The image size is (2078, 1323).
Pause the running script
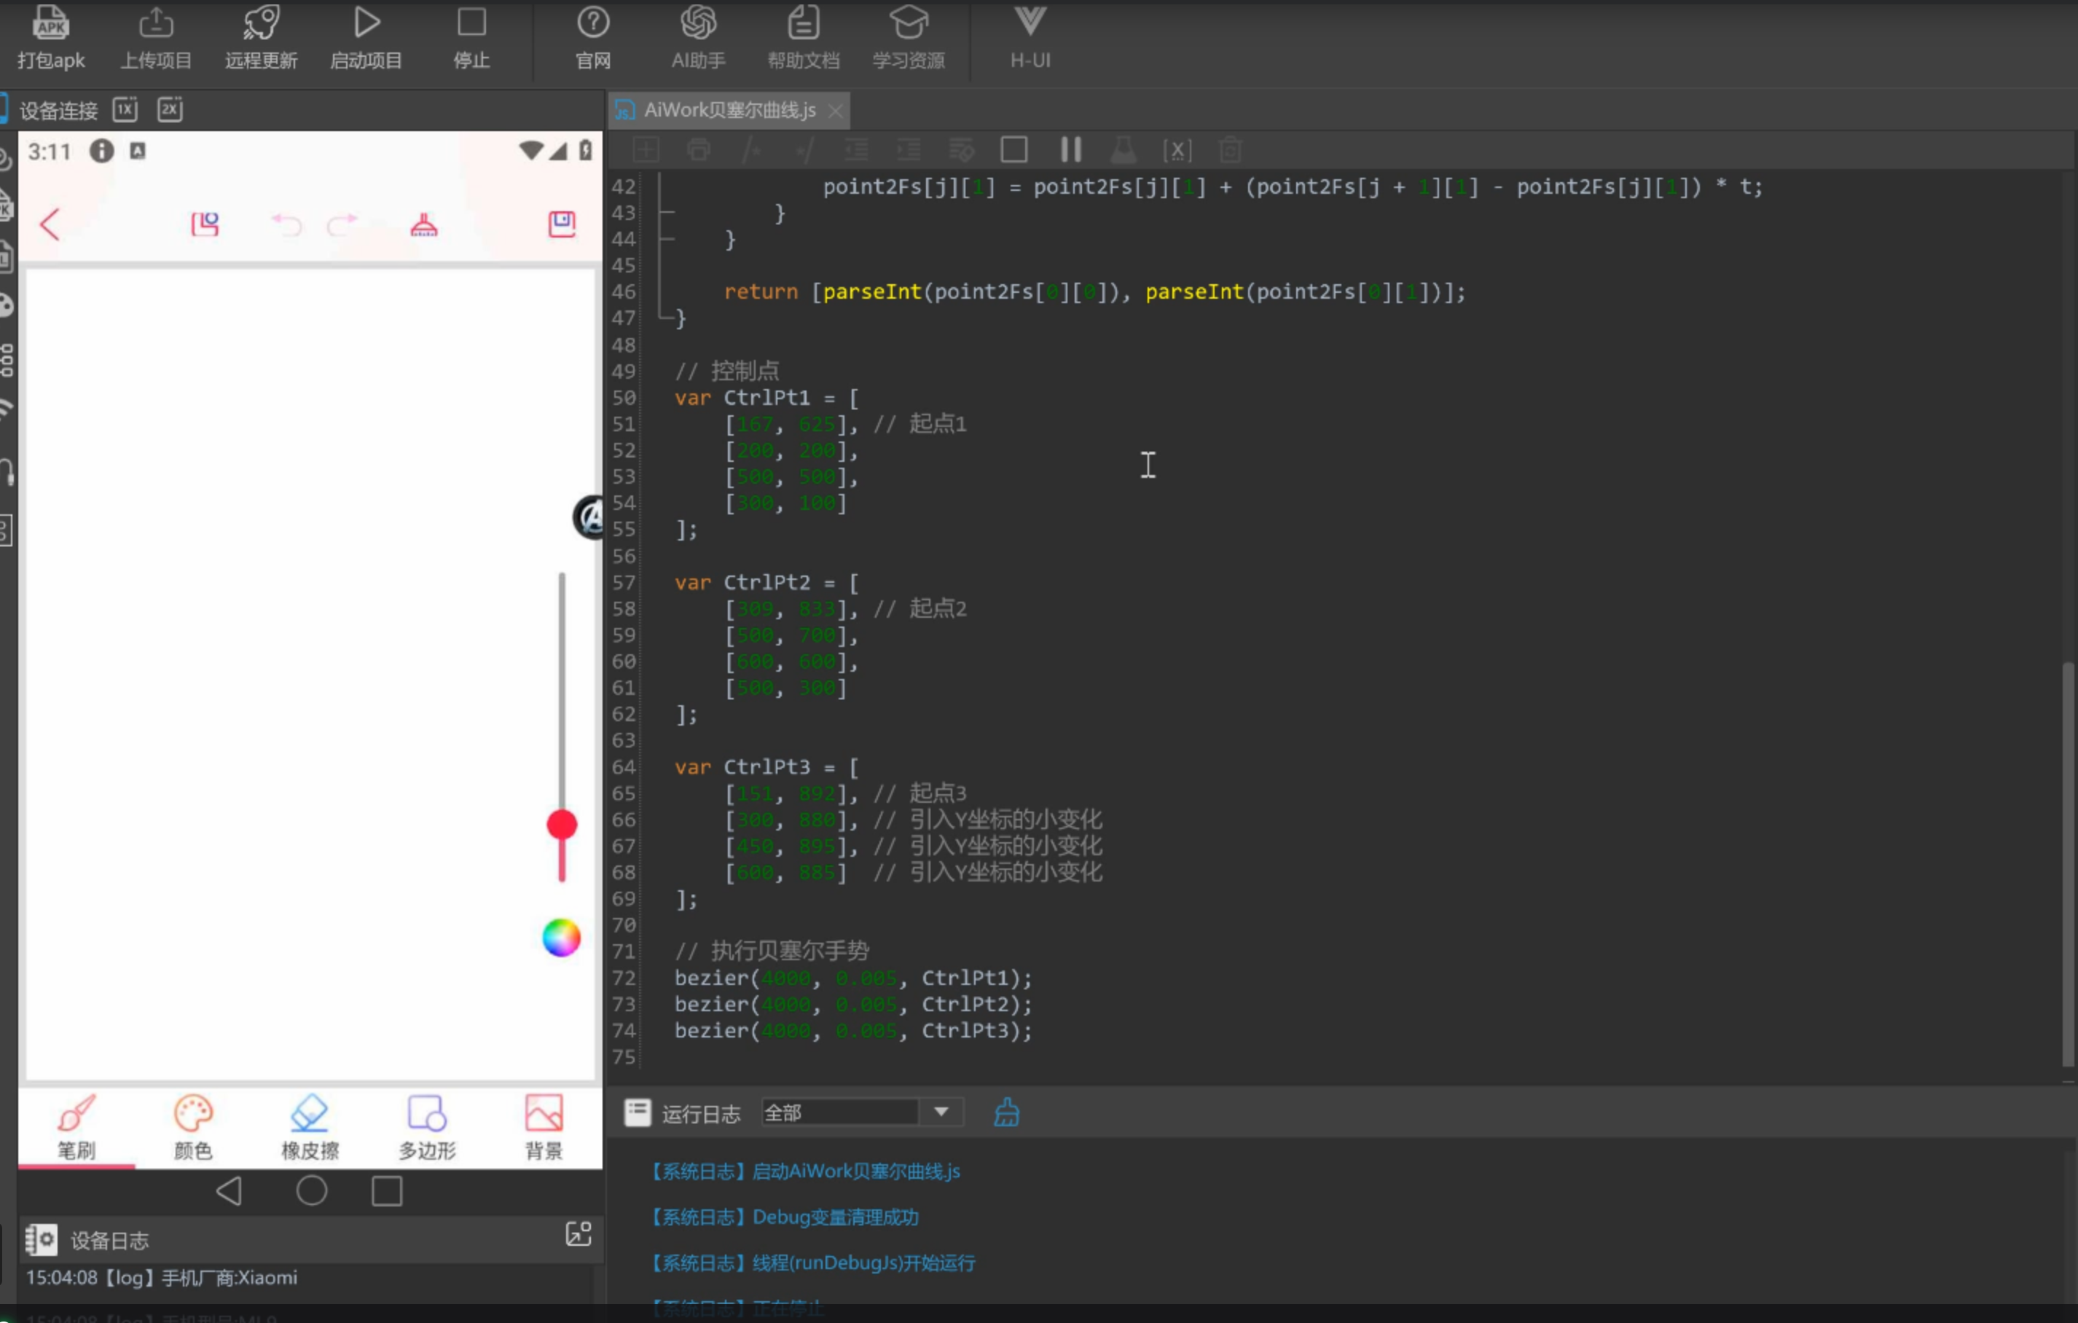pos(1070,150)
